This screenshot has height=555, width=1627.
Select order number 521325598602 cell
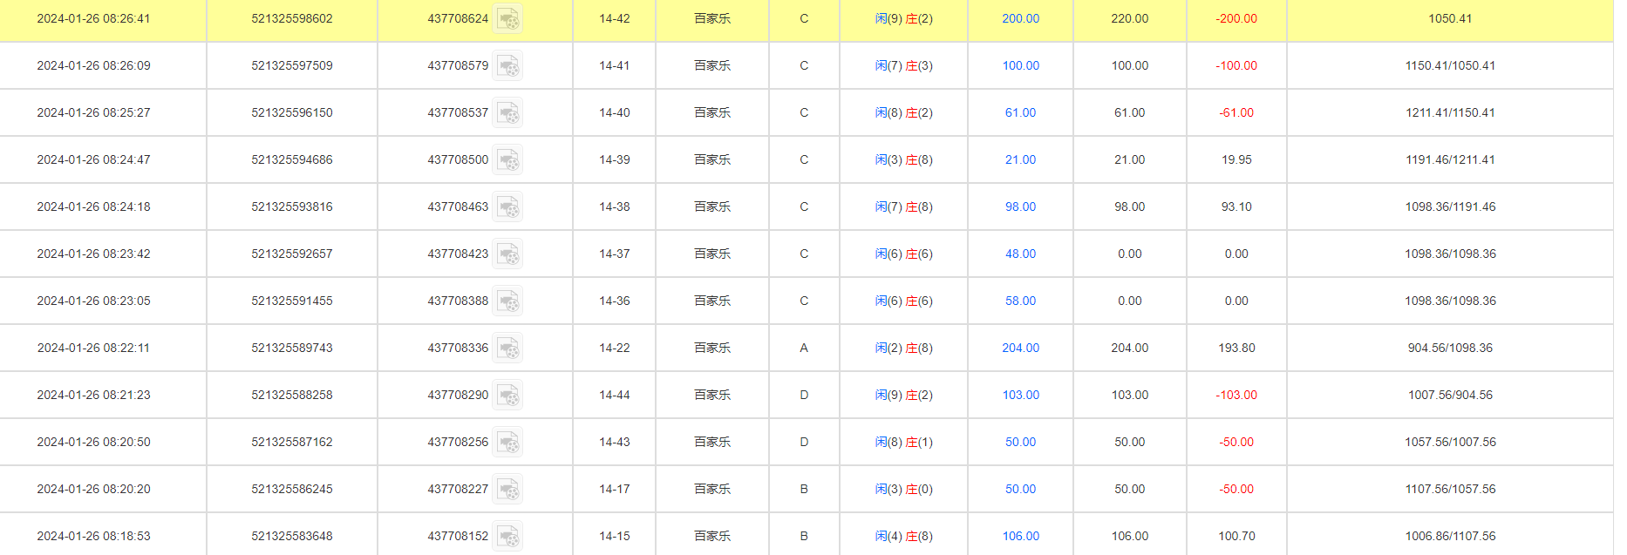(292, 18)
